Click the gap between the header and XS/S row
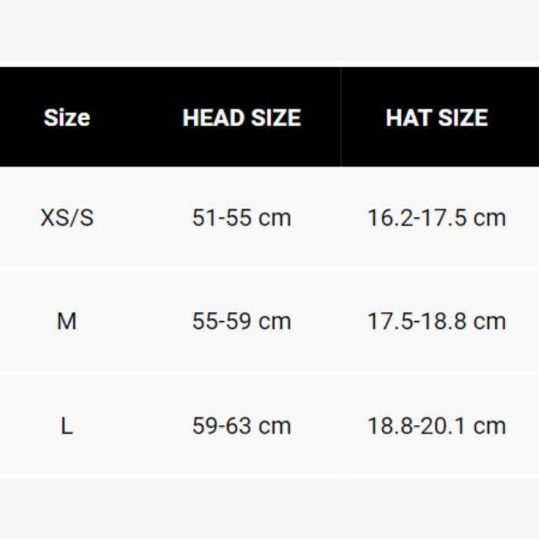 coord(269,167)
